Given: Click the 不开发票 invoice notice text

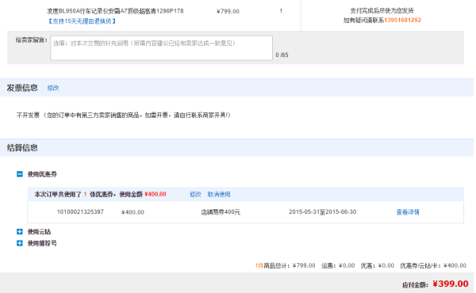Looking at the screenshot, I should (x=124, y=115).
